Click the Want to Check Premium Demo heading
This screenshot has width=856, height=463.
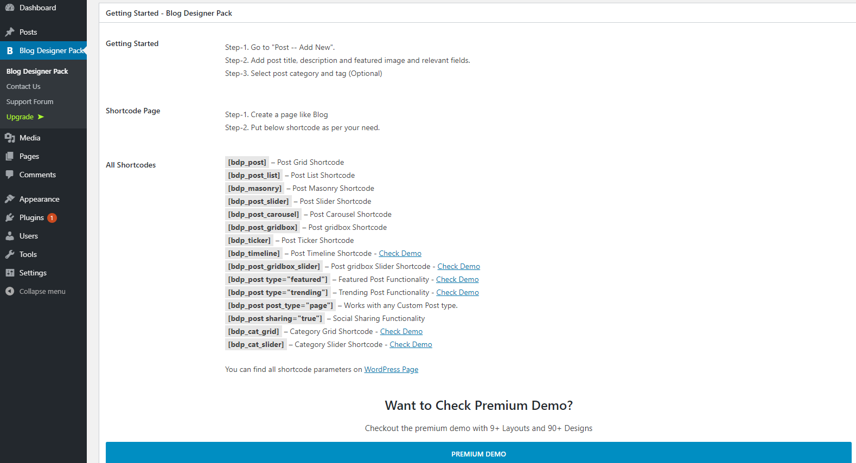478,406
